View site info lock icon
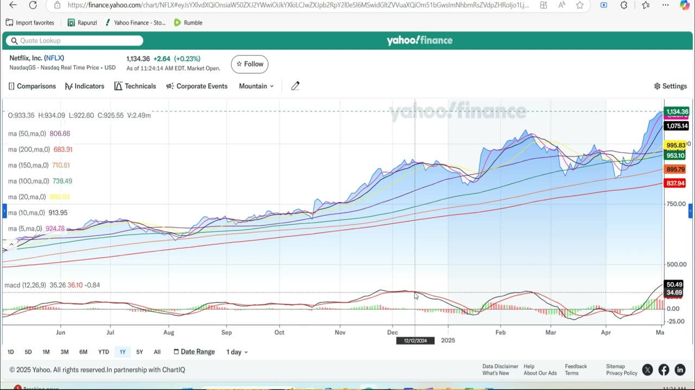695x390 pixels. (58, 5)
